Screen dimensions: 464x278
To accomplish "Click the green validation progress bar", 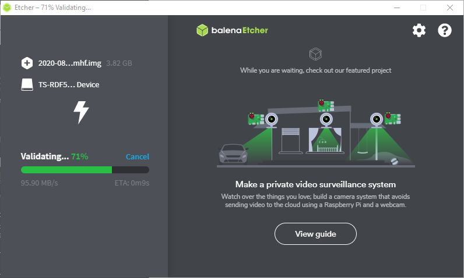I will coord(66,170).
